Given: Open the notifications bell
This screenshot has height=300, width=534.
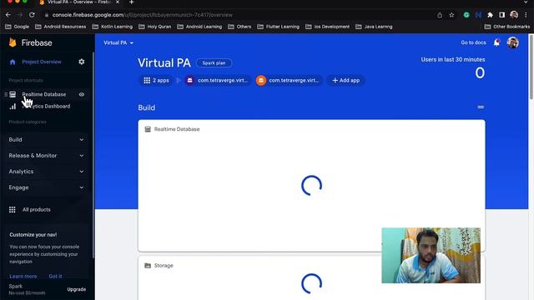Looking at the screenshot, I should coord(496,42).
